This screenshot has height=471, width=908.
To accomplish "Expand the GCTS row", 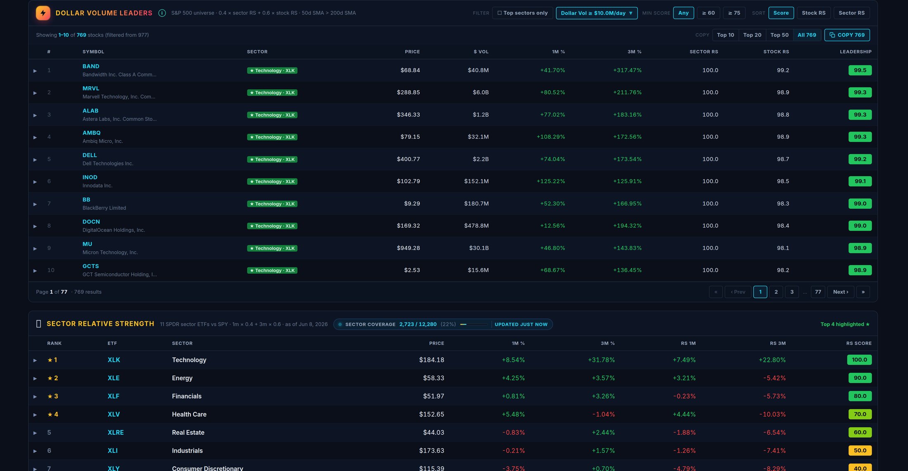I will tap(35, 271).
